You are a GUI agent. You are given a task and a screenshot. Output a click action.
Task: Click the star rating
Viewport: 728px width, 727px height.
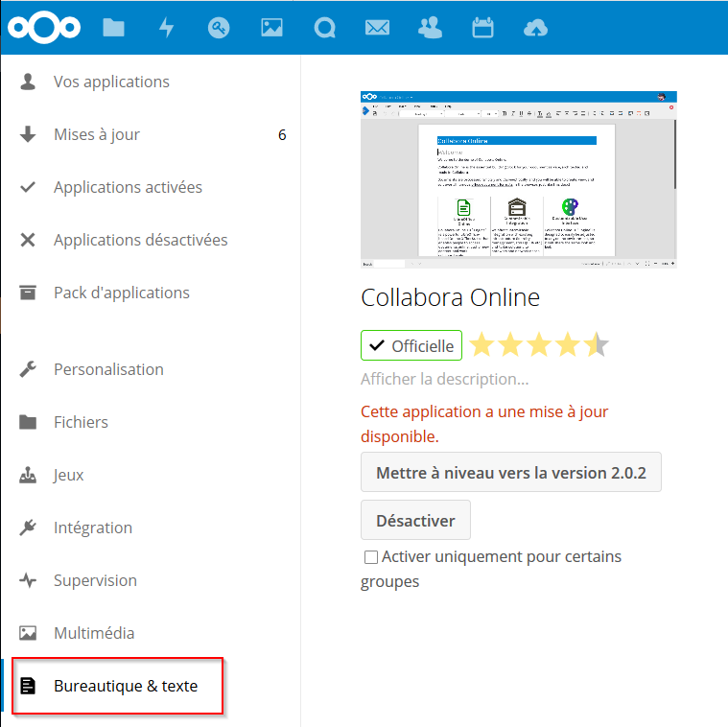coord(539,345)
